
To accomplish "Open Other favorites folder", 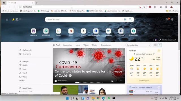I will coord(173,11).
